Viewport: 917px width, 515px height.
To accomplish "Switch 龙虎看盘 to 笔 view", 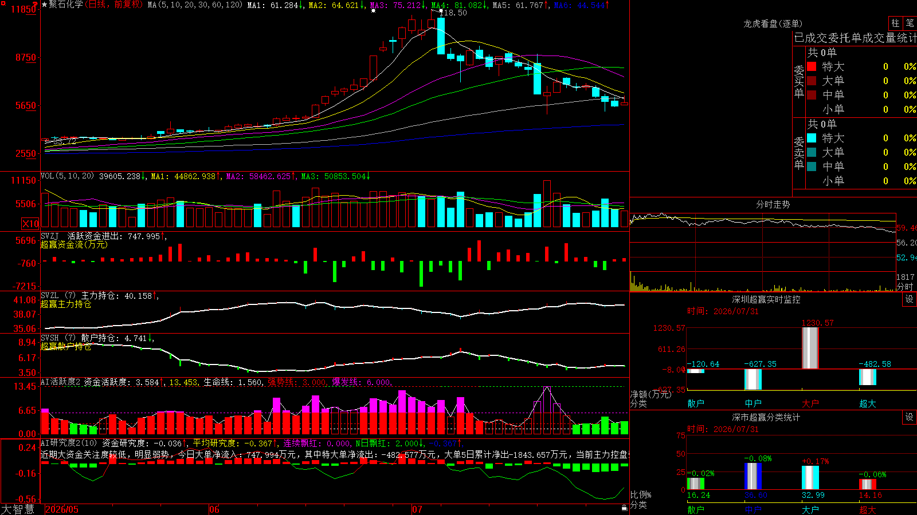I will pos(910,23).
